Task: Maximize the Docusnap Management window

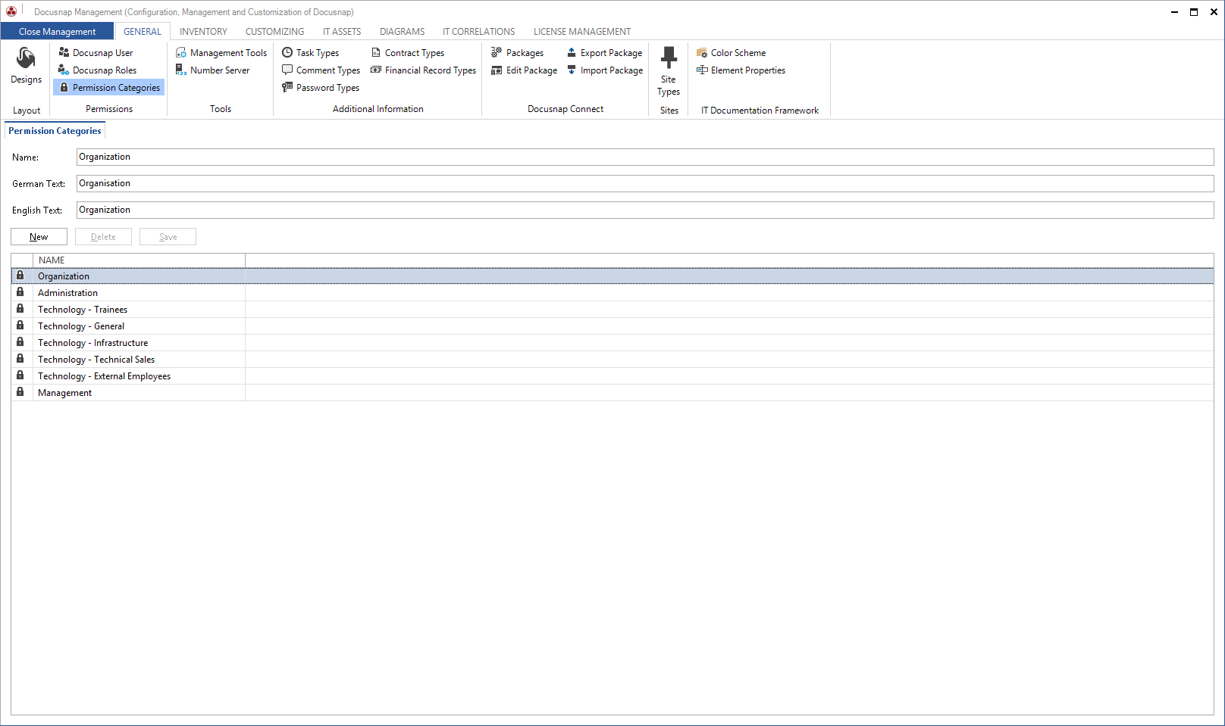Action: [1194, 11]
